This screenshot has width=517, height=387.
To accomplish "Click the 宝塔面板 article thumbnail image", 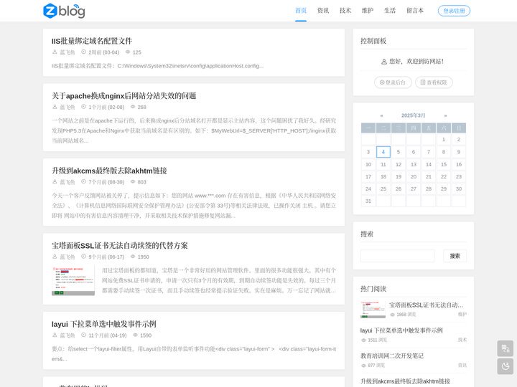I will point(73,281).
